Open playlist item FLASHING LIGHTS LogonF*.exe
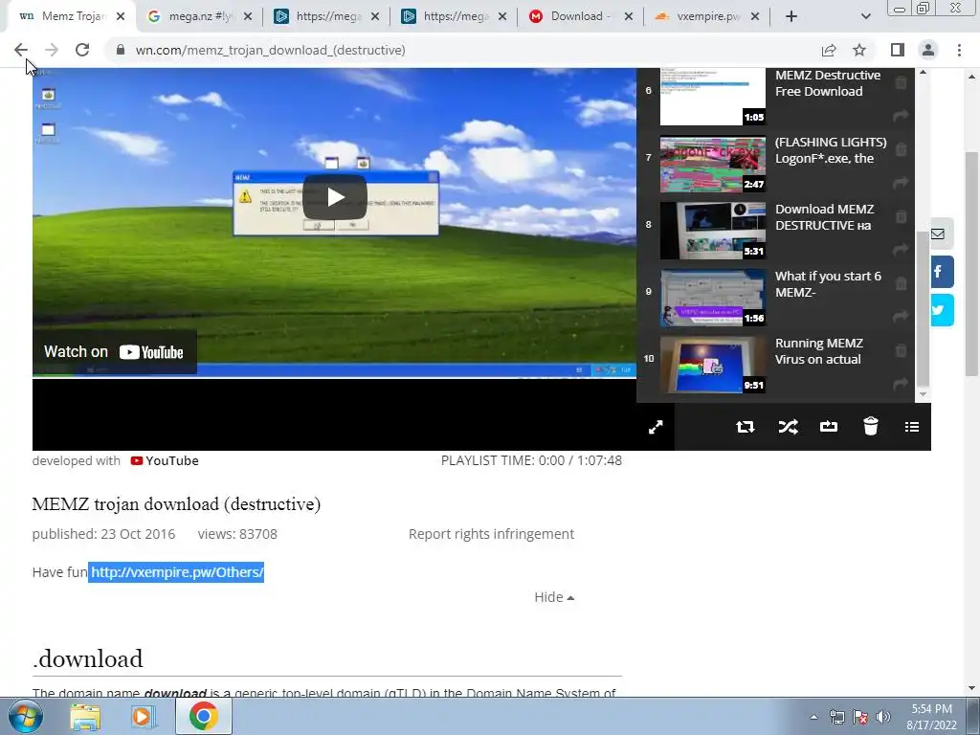980x735 pixels. pyautogui.click(x=831, y=150)
